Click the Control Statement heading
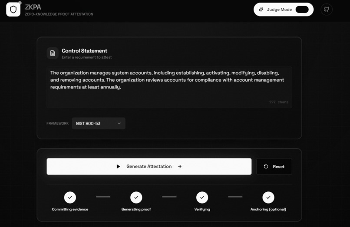The height and width of the screenshot is (227, 350). (x=84, y=51)
